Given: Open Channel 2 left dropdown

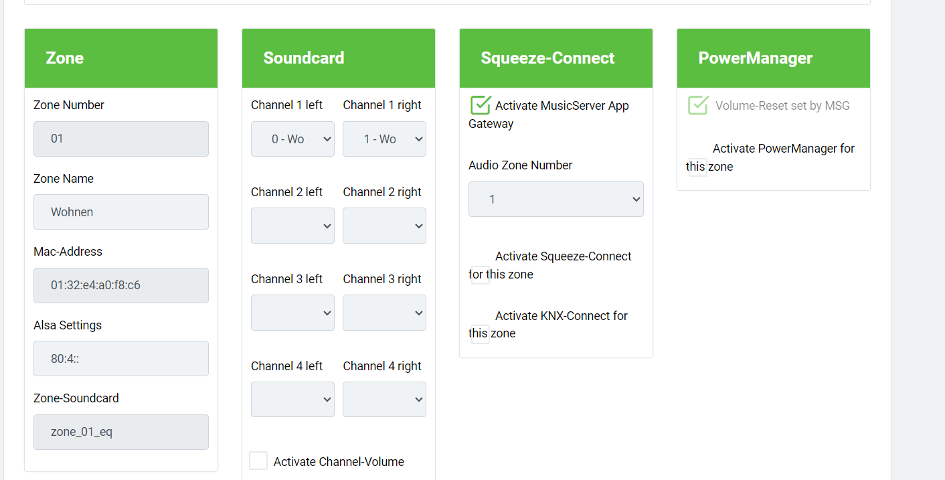Looking at the screenshot, I should click(292, 226).
